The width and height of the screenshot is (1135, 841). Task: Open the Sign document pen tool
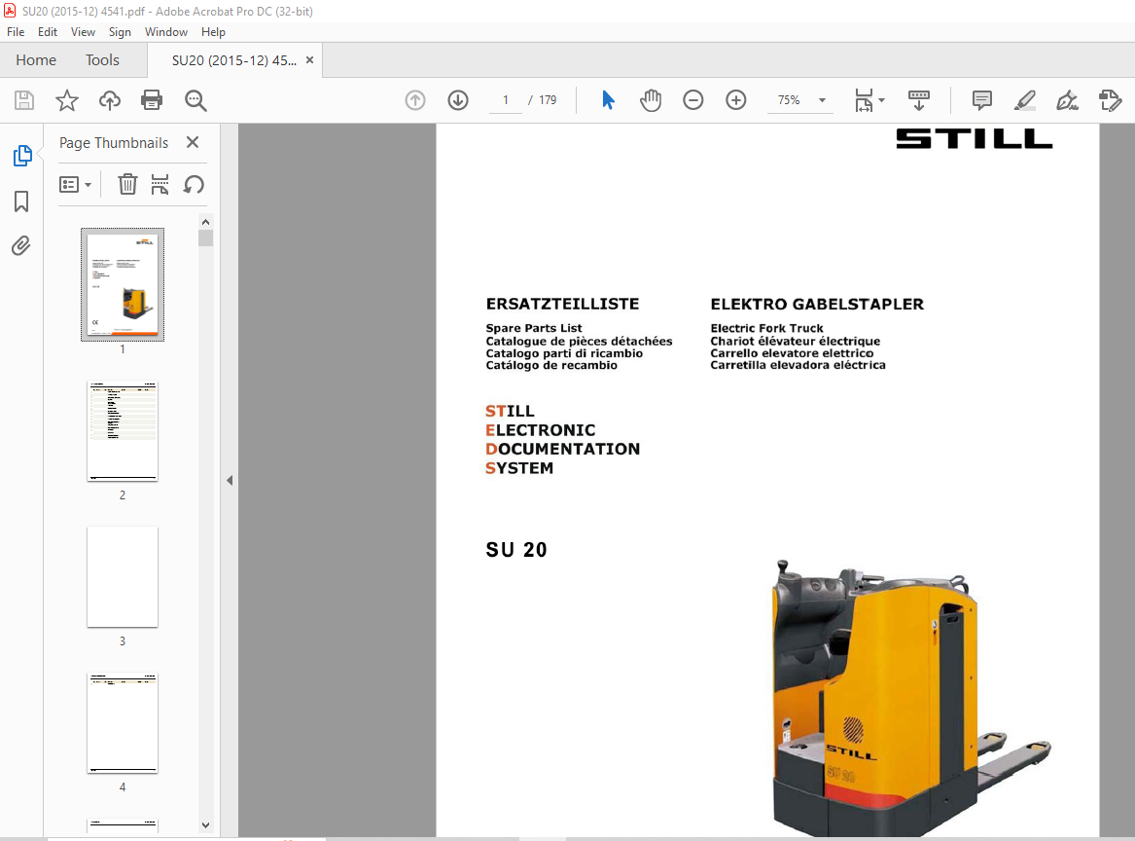coord(1067,100)
